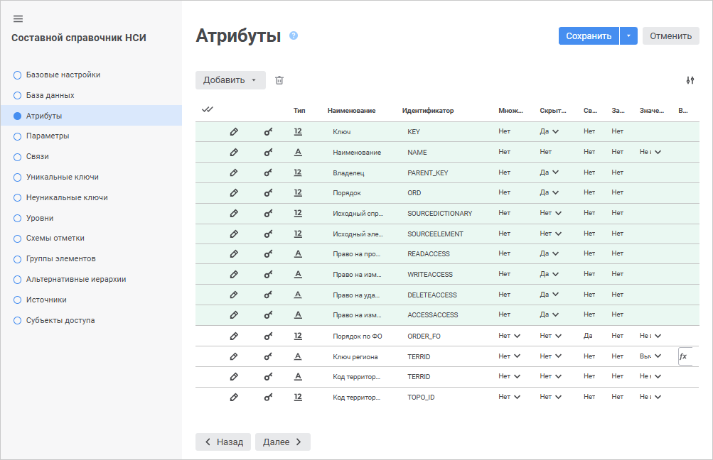Toggle select-all double checkmark in table header

click(x=208, y=110)
